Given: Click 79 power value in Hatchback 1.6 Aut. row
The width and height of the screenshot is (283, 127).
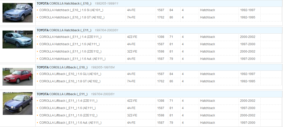Looking at the screenshot, I should tap(171, 59).
